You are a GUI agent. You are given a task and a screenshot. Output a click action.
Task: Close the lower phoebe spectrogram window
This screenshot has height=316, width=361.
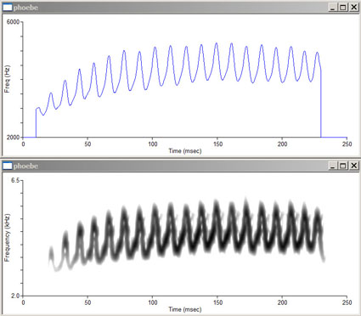[353, 166]
